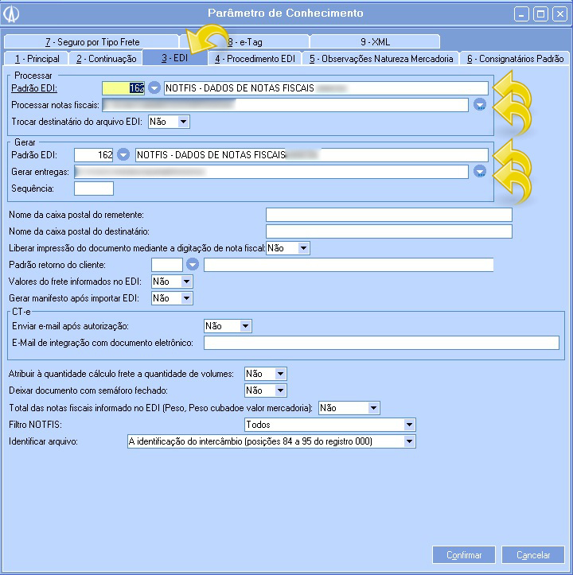Screen dimensions: 573x575
Task: Click Padrão retorno do cliente description field
Action: coord(349,265)
